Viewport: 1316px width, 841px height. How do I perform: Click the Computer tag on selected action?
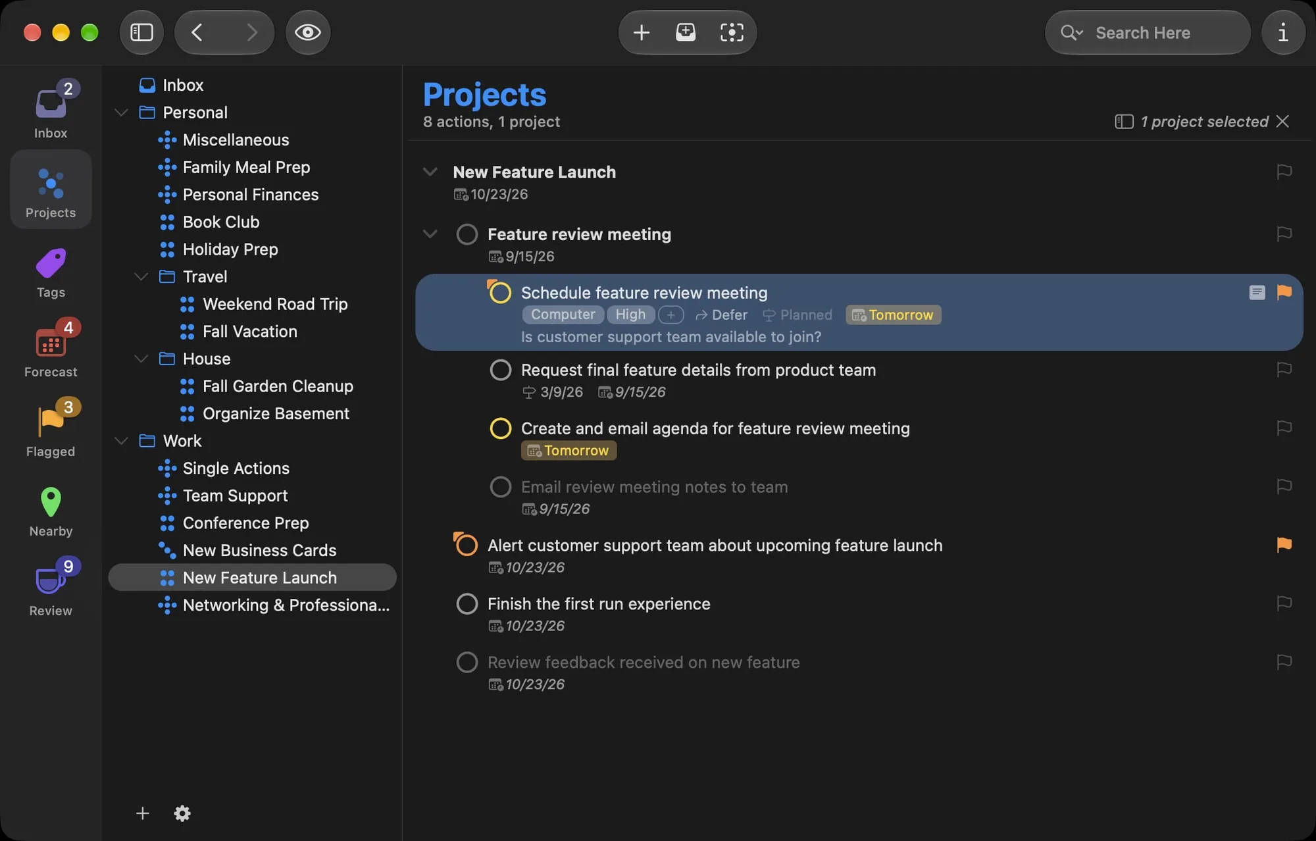[x=563, y=315]
